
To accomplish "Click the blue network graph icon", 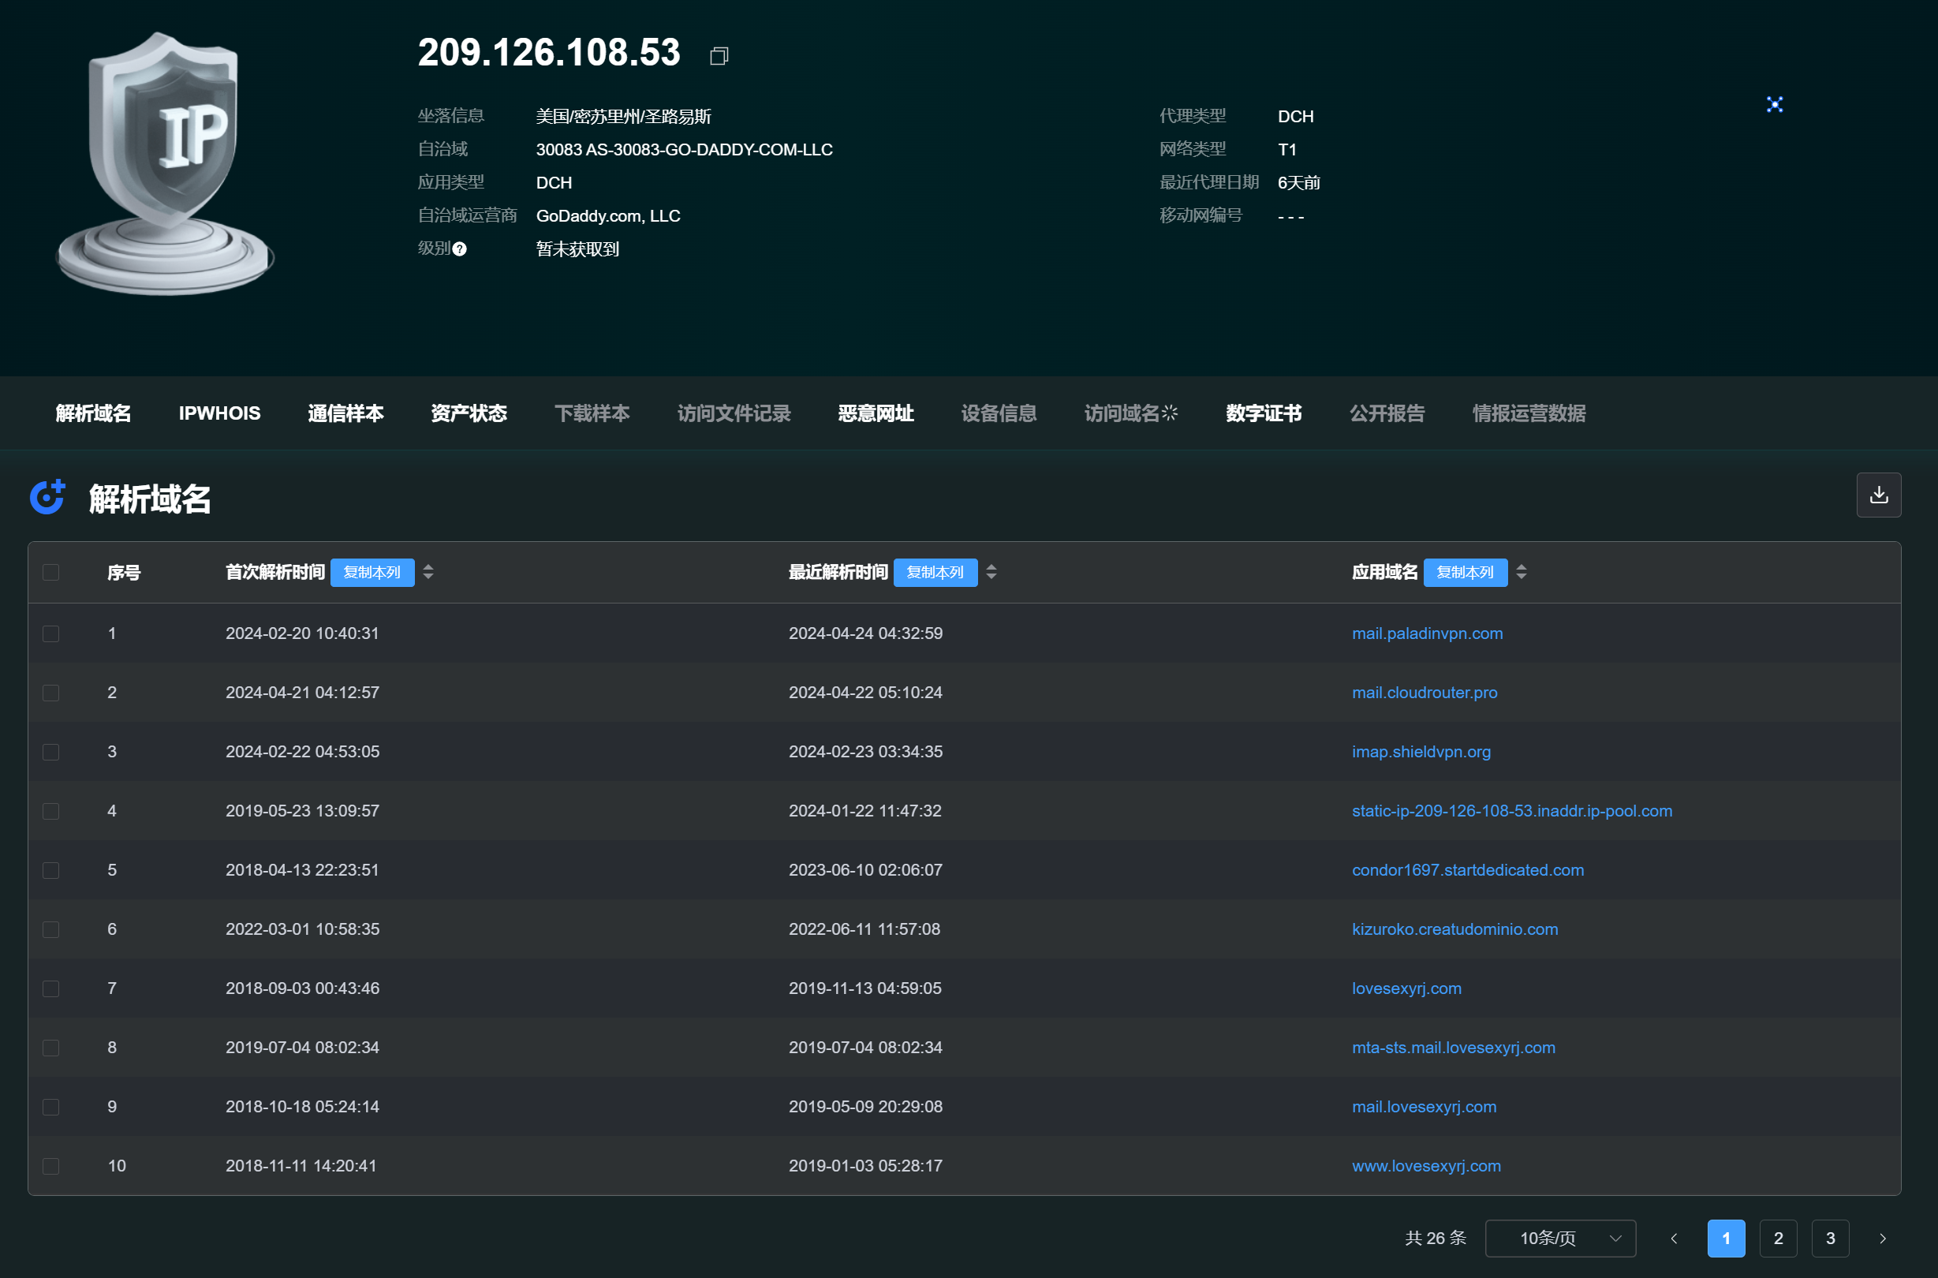I will coord(1774,104).
